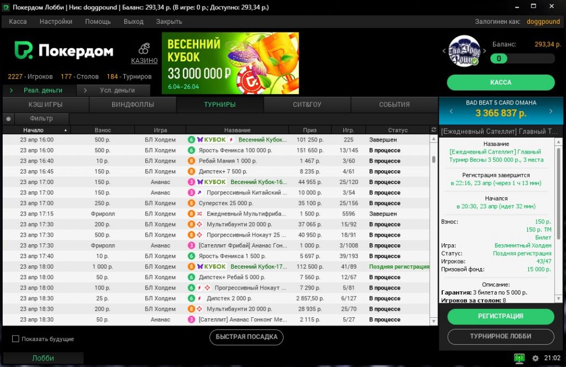
Task: Click the multi-flight icon of Ежедневный Мультифриба row
Action: point(199,214)
